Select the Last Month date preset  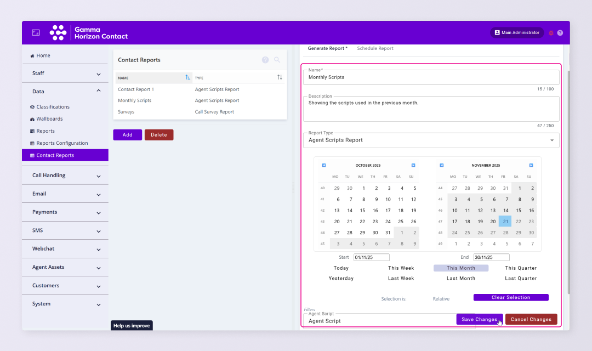460,279
